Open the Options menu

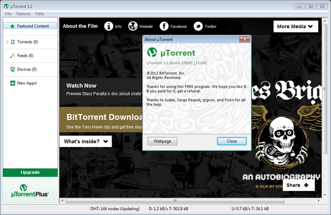(23, 14)
